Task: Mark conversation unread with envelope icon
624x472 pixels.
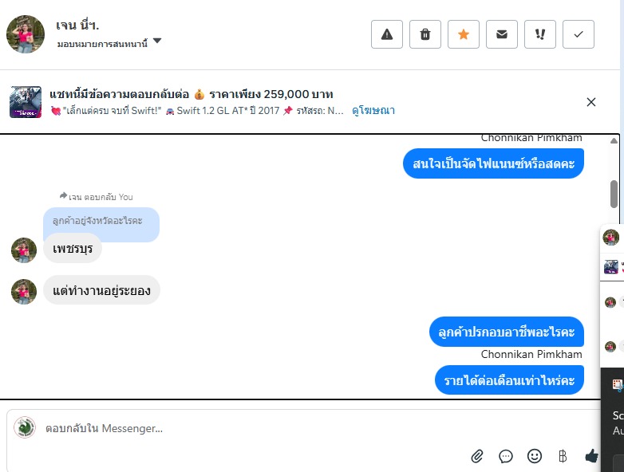Action: [502, 34]
